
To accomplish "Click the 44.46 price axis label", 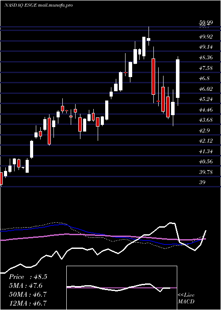I will pos(206,109).
